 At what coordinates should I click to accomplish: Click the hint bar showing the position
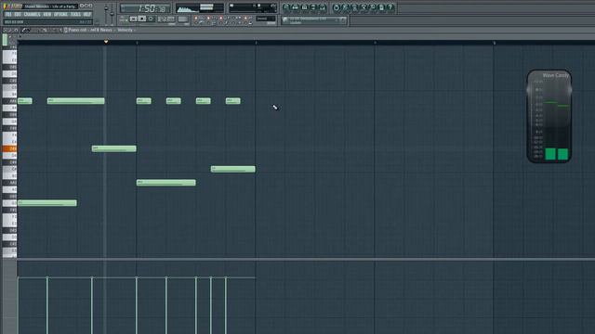click(47, 22)
